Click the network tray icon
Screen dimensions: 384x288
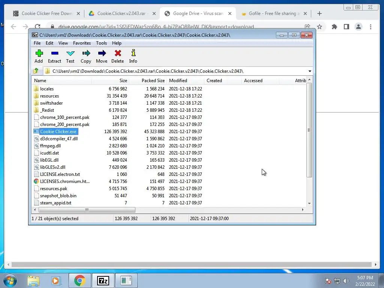click(x=337, y=281)
